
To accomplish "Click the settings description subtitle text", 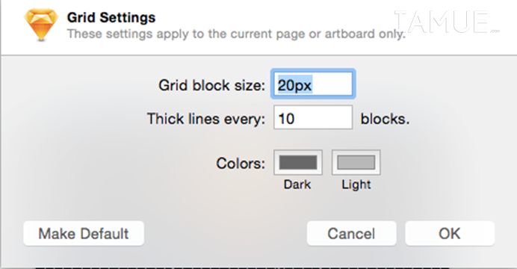I will point(236,34).
